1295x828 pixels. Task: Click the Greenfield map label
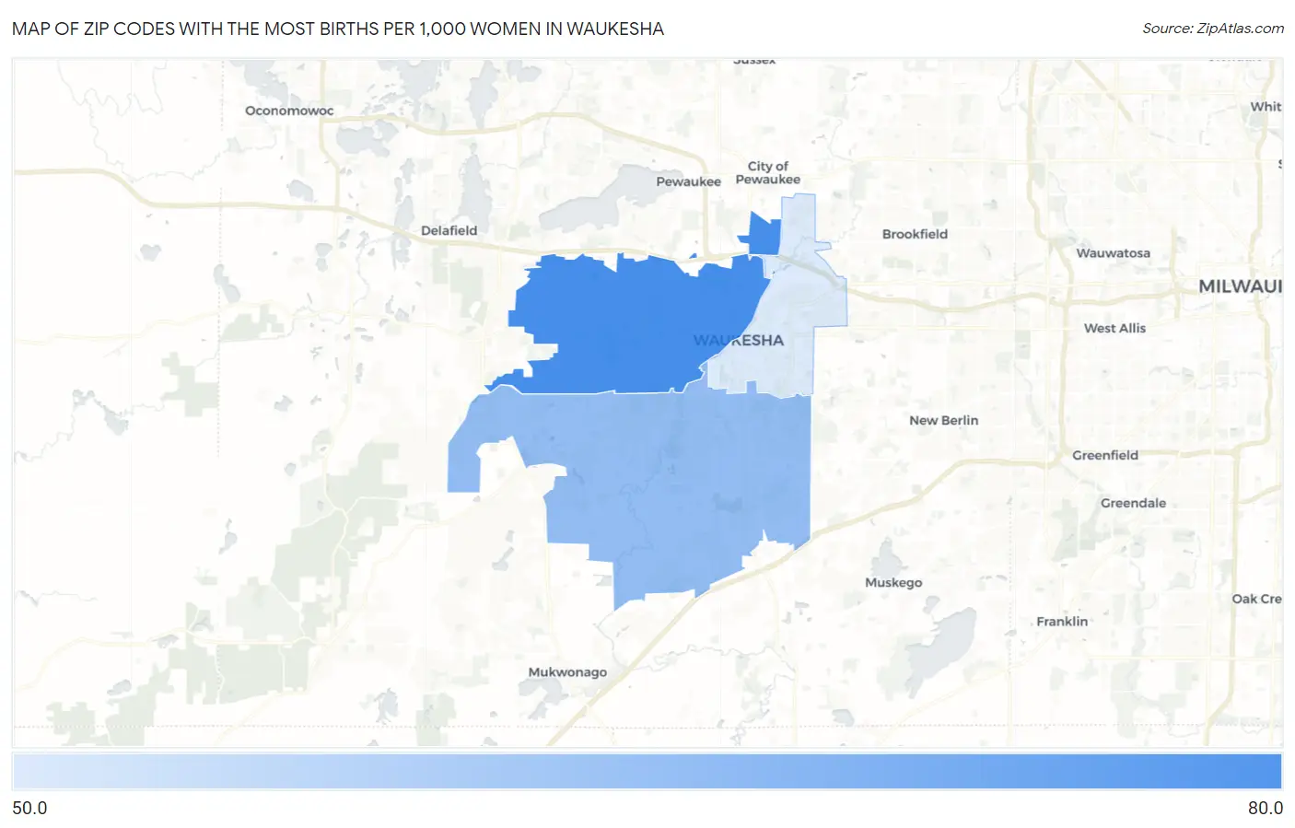(1105, 455)
